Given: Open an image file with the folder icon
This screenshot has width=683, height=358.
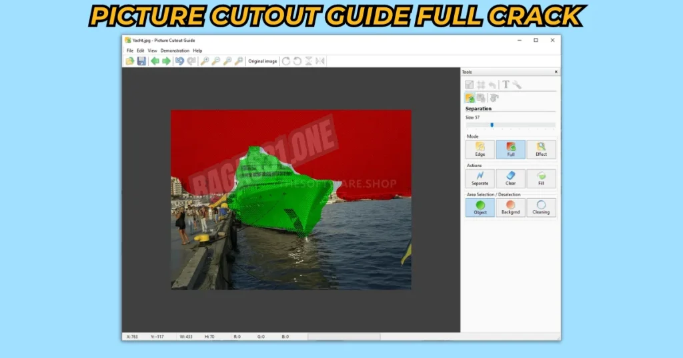Looking at the screenshot, I should 130,61.
